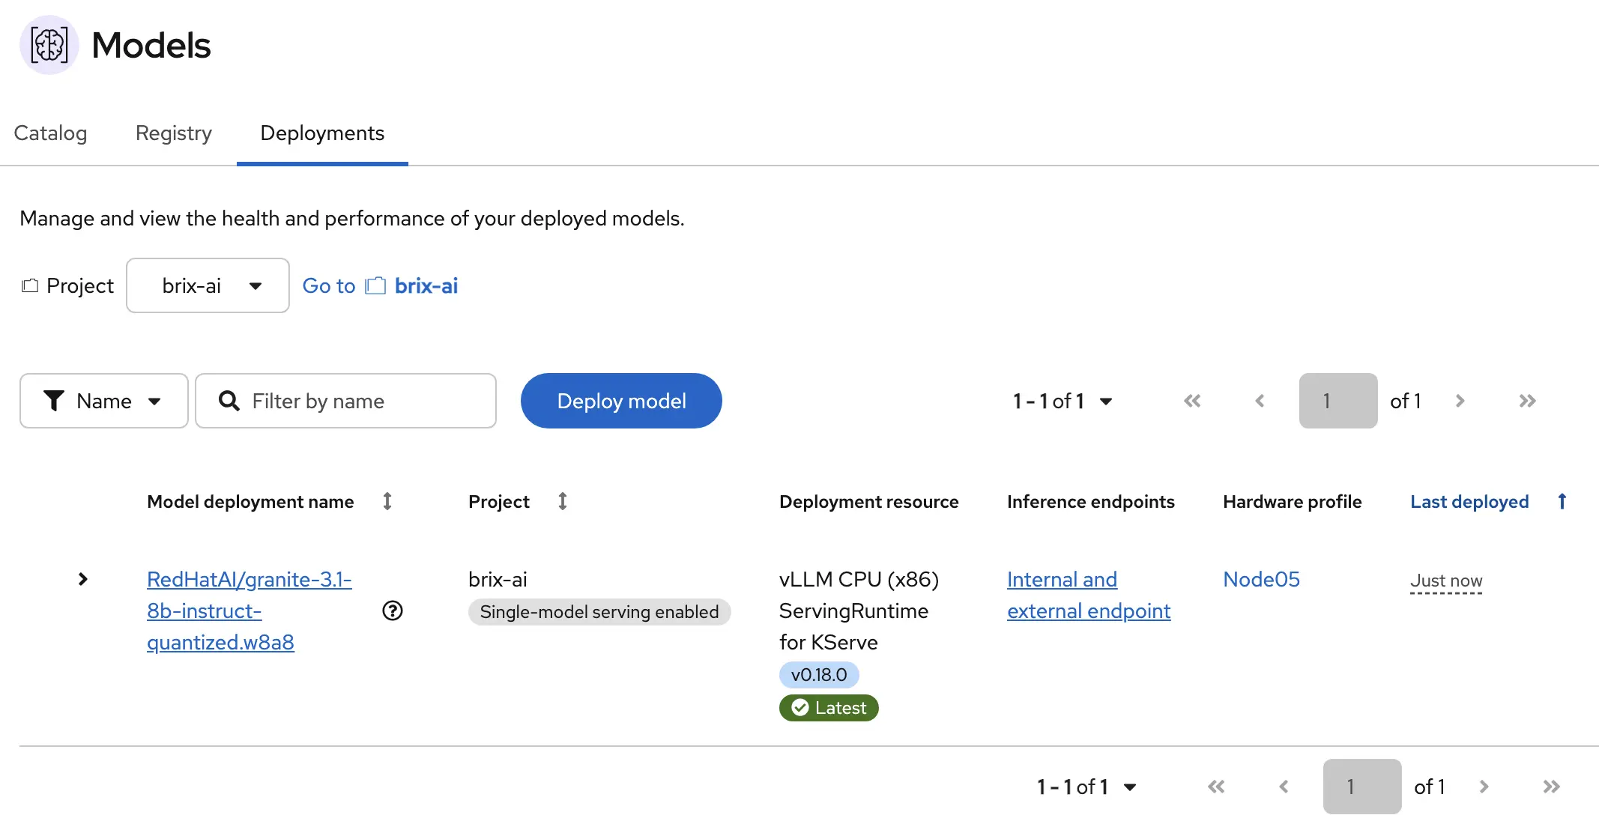The width and height of the screenshot is (1599, 839).
Task: Click the Hardware profile column header
Action: (x=1293, y=501)
